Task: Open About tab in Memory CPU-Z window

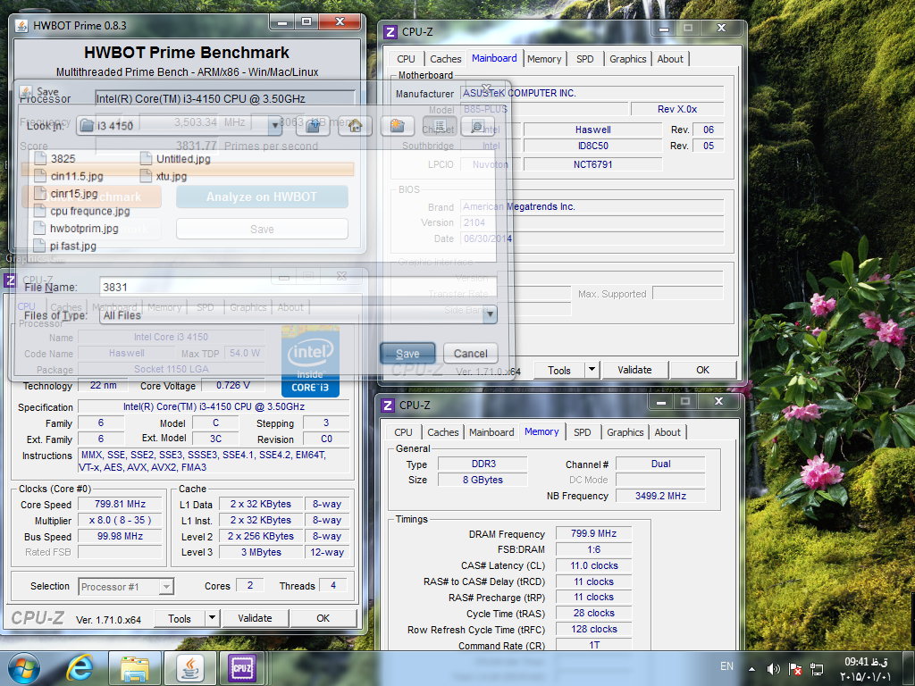Action: (x=667, y=432)
